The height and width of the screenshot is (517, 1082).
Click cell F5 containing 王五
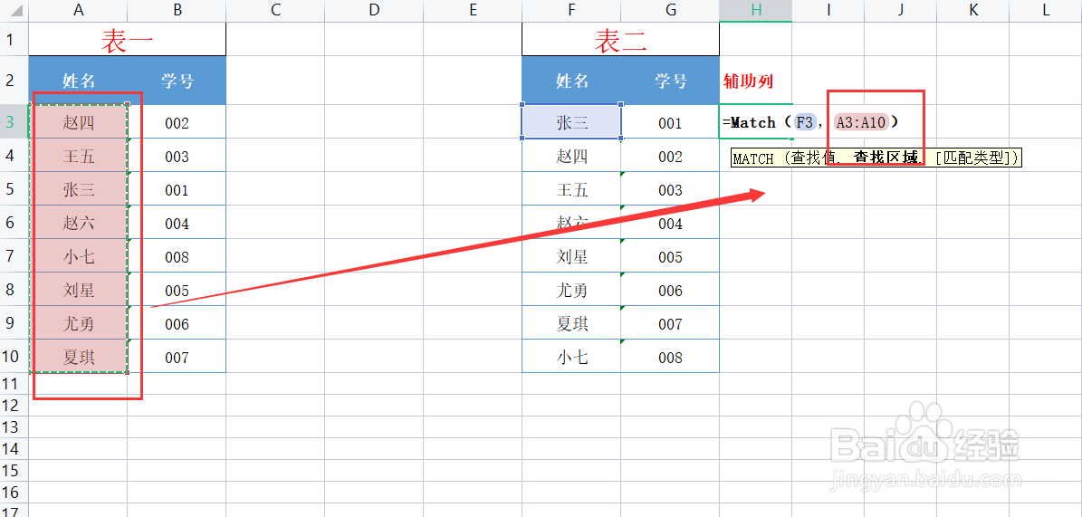pyautogui.click(x=571, y=188)
